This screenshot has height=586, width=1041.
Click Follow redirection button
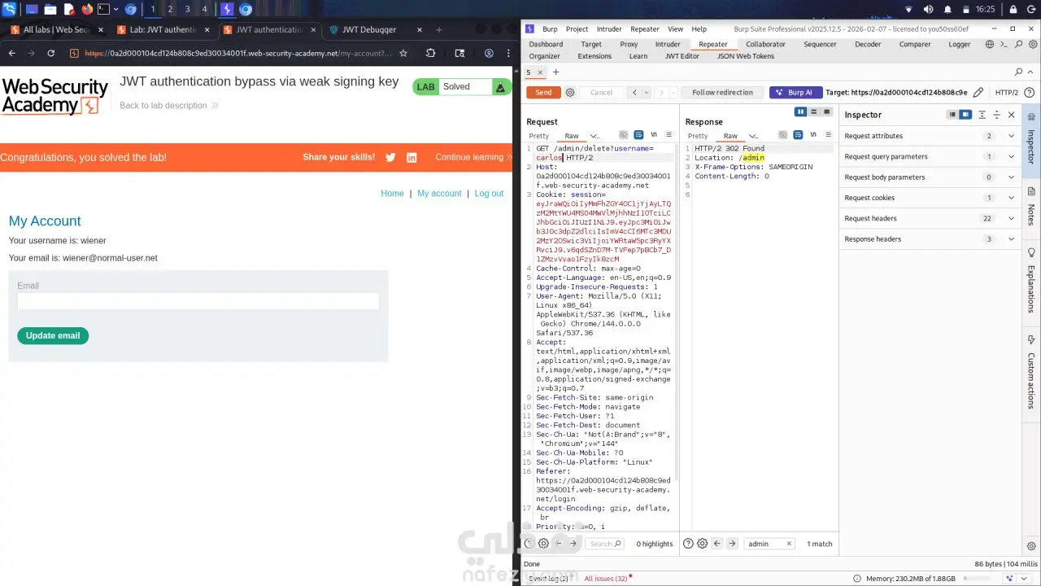722,93
